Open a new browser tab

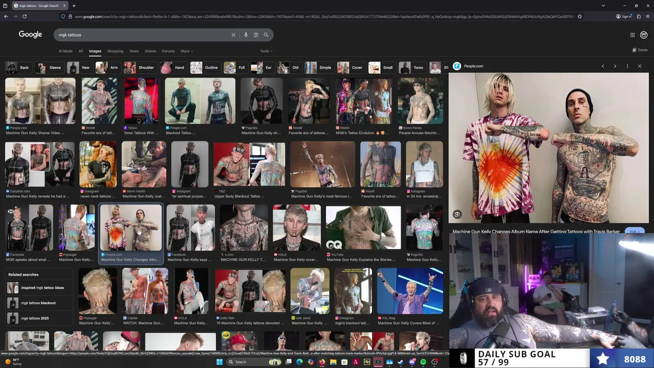(x=74, y=6)
